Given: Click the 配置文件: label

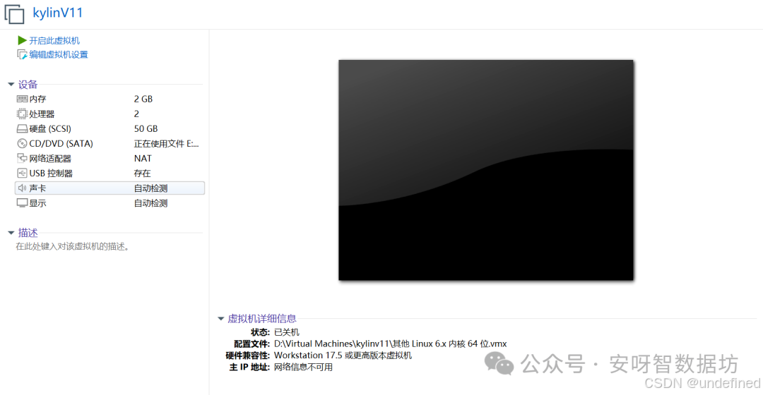Looking at the screenshot, I should 252,344.
